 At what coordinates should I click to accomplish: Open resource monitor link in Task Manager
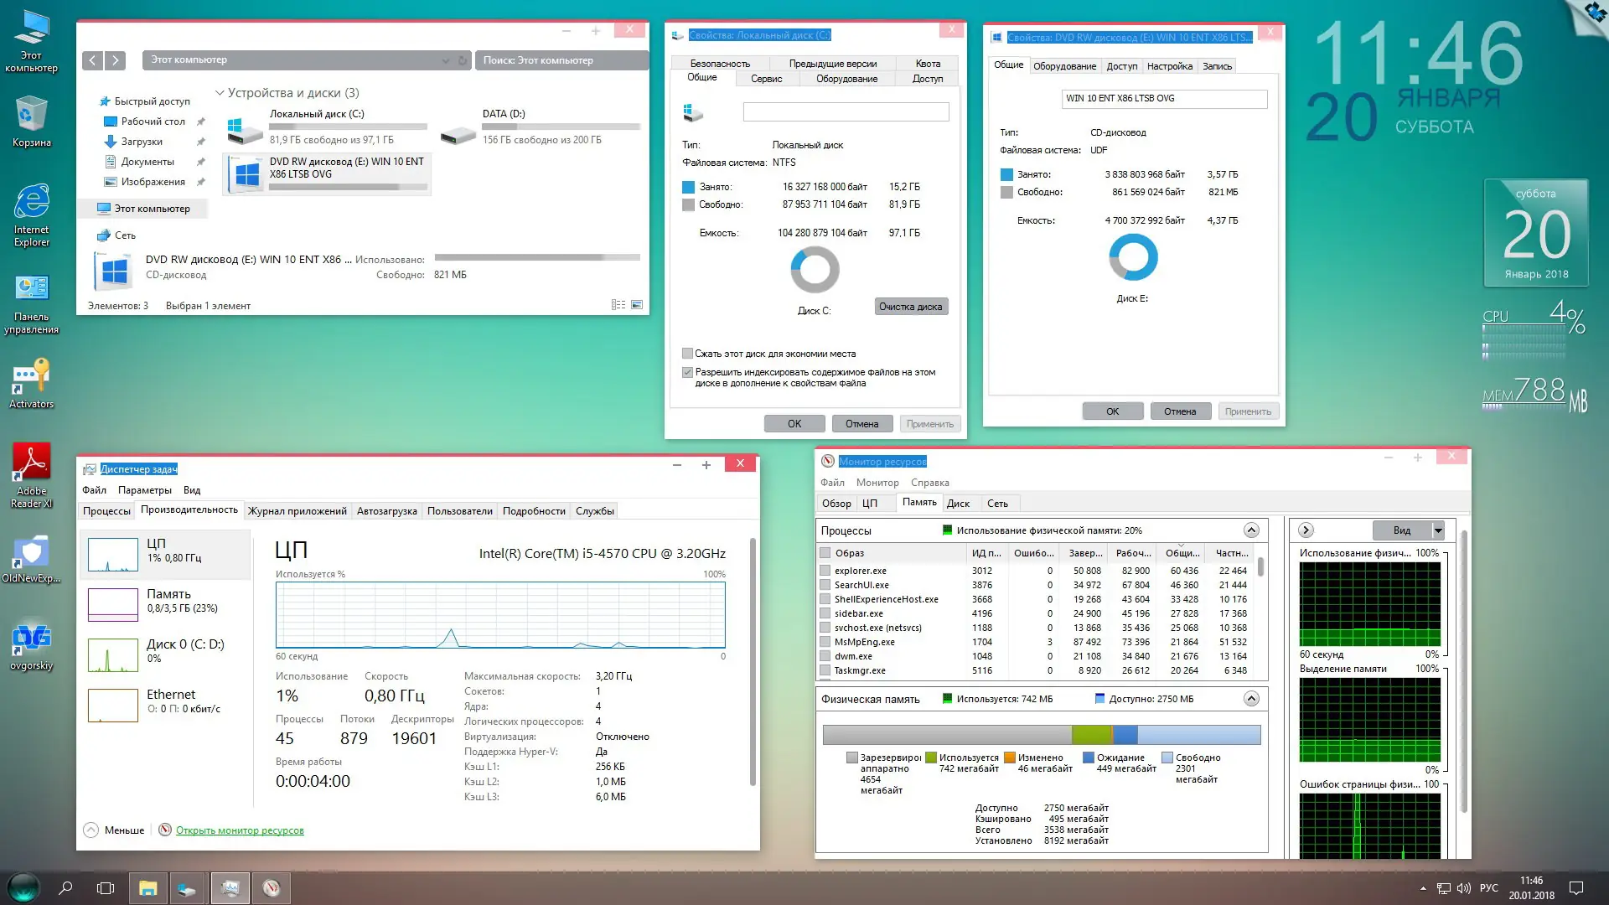point(240,830)
